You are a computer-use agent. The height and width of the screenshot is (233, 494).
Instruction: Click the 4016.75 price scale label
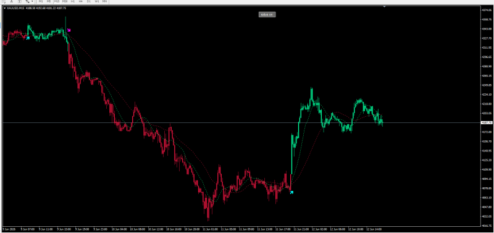click(487, 226)
